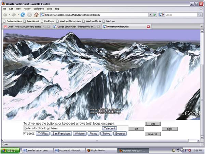Image resolution: width=205 pixels, height=154 pixels.
Task: Click the right steering button
Action: 170,129
